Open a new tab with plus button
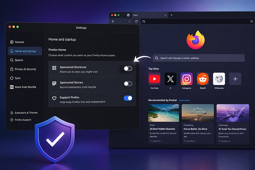The height and width of the screenshot is (170, 255). [x=171, y=15]
